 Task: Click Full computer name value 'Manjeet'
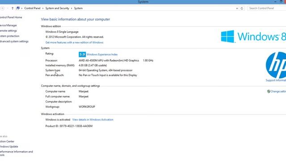[x=84, y=97]
